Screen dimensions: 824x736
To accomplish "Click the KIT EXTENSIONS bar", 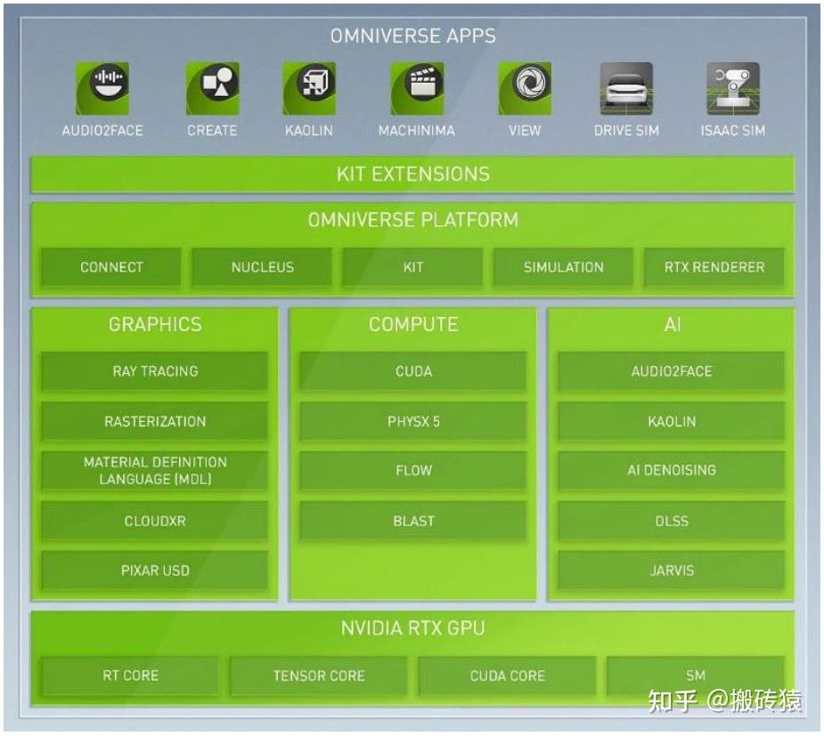I will point(412,174).
